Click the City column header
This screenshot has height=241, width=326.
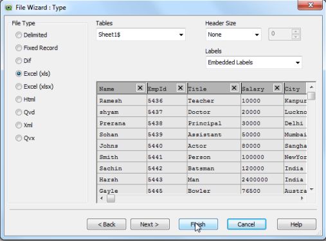(x=295, y=88)
